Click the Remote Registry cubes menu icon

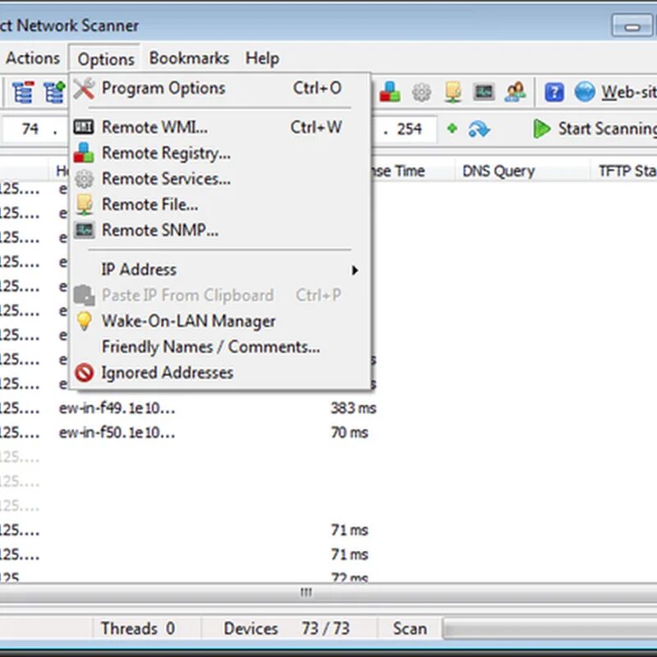click(84, 153)
